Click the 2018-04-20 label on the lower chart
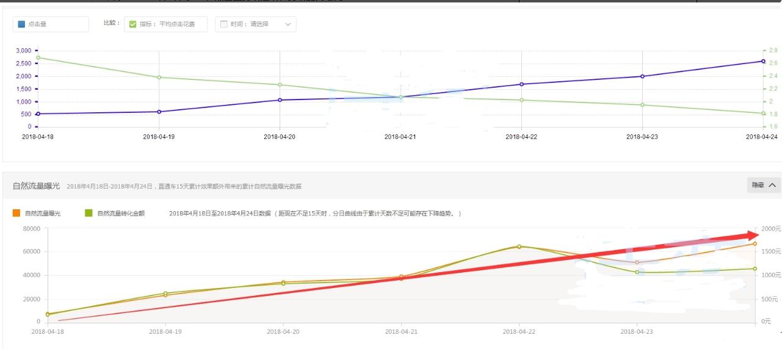 tap(283, 332)
